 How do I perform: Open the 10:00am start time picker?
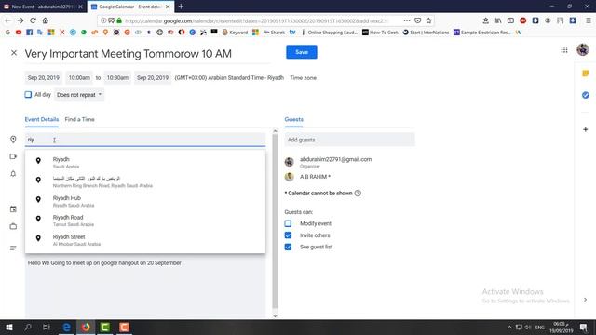[x=79, y=78]
